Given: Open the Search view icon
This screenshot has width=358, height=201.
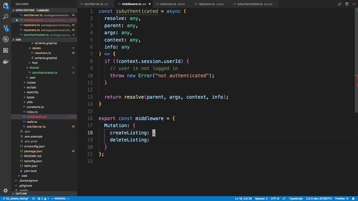Looking at the screenshot, I should click(6, 17).
